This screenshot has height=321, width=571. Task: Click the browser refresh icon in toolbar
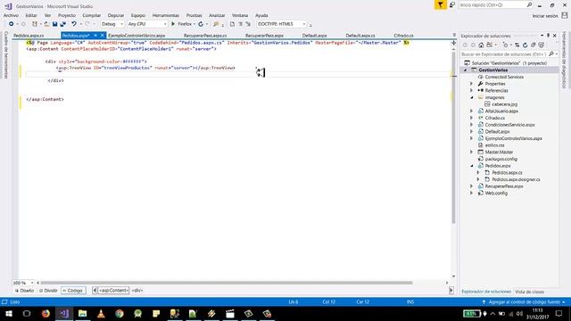click(x=201, y=24)
